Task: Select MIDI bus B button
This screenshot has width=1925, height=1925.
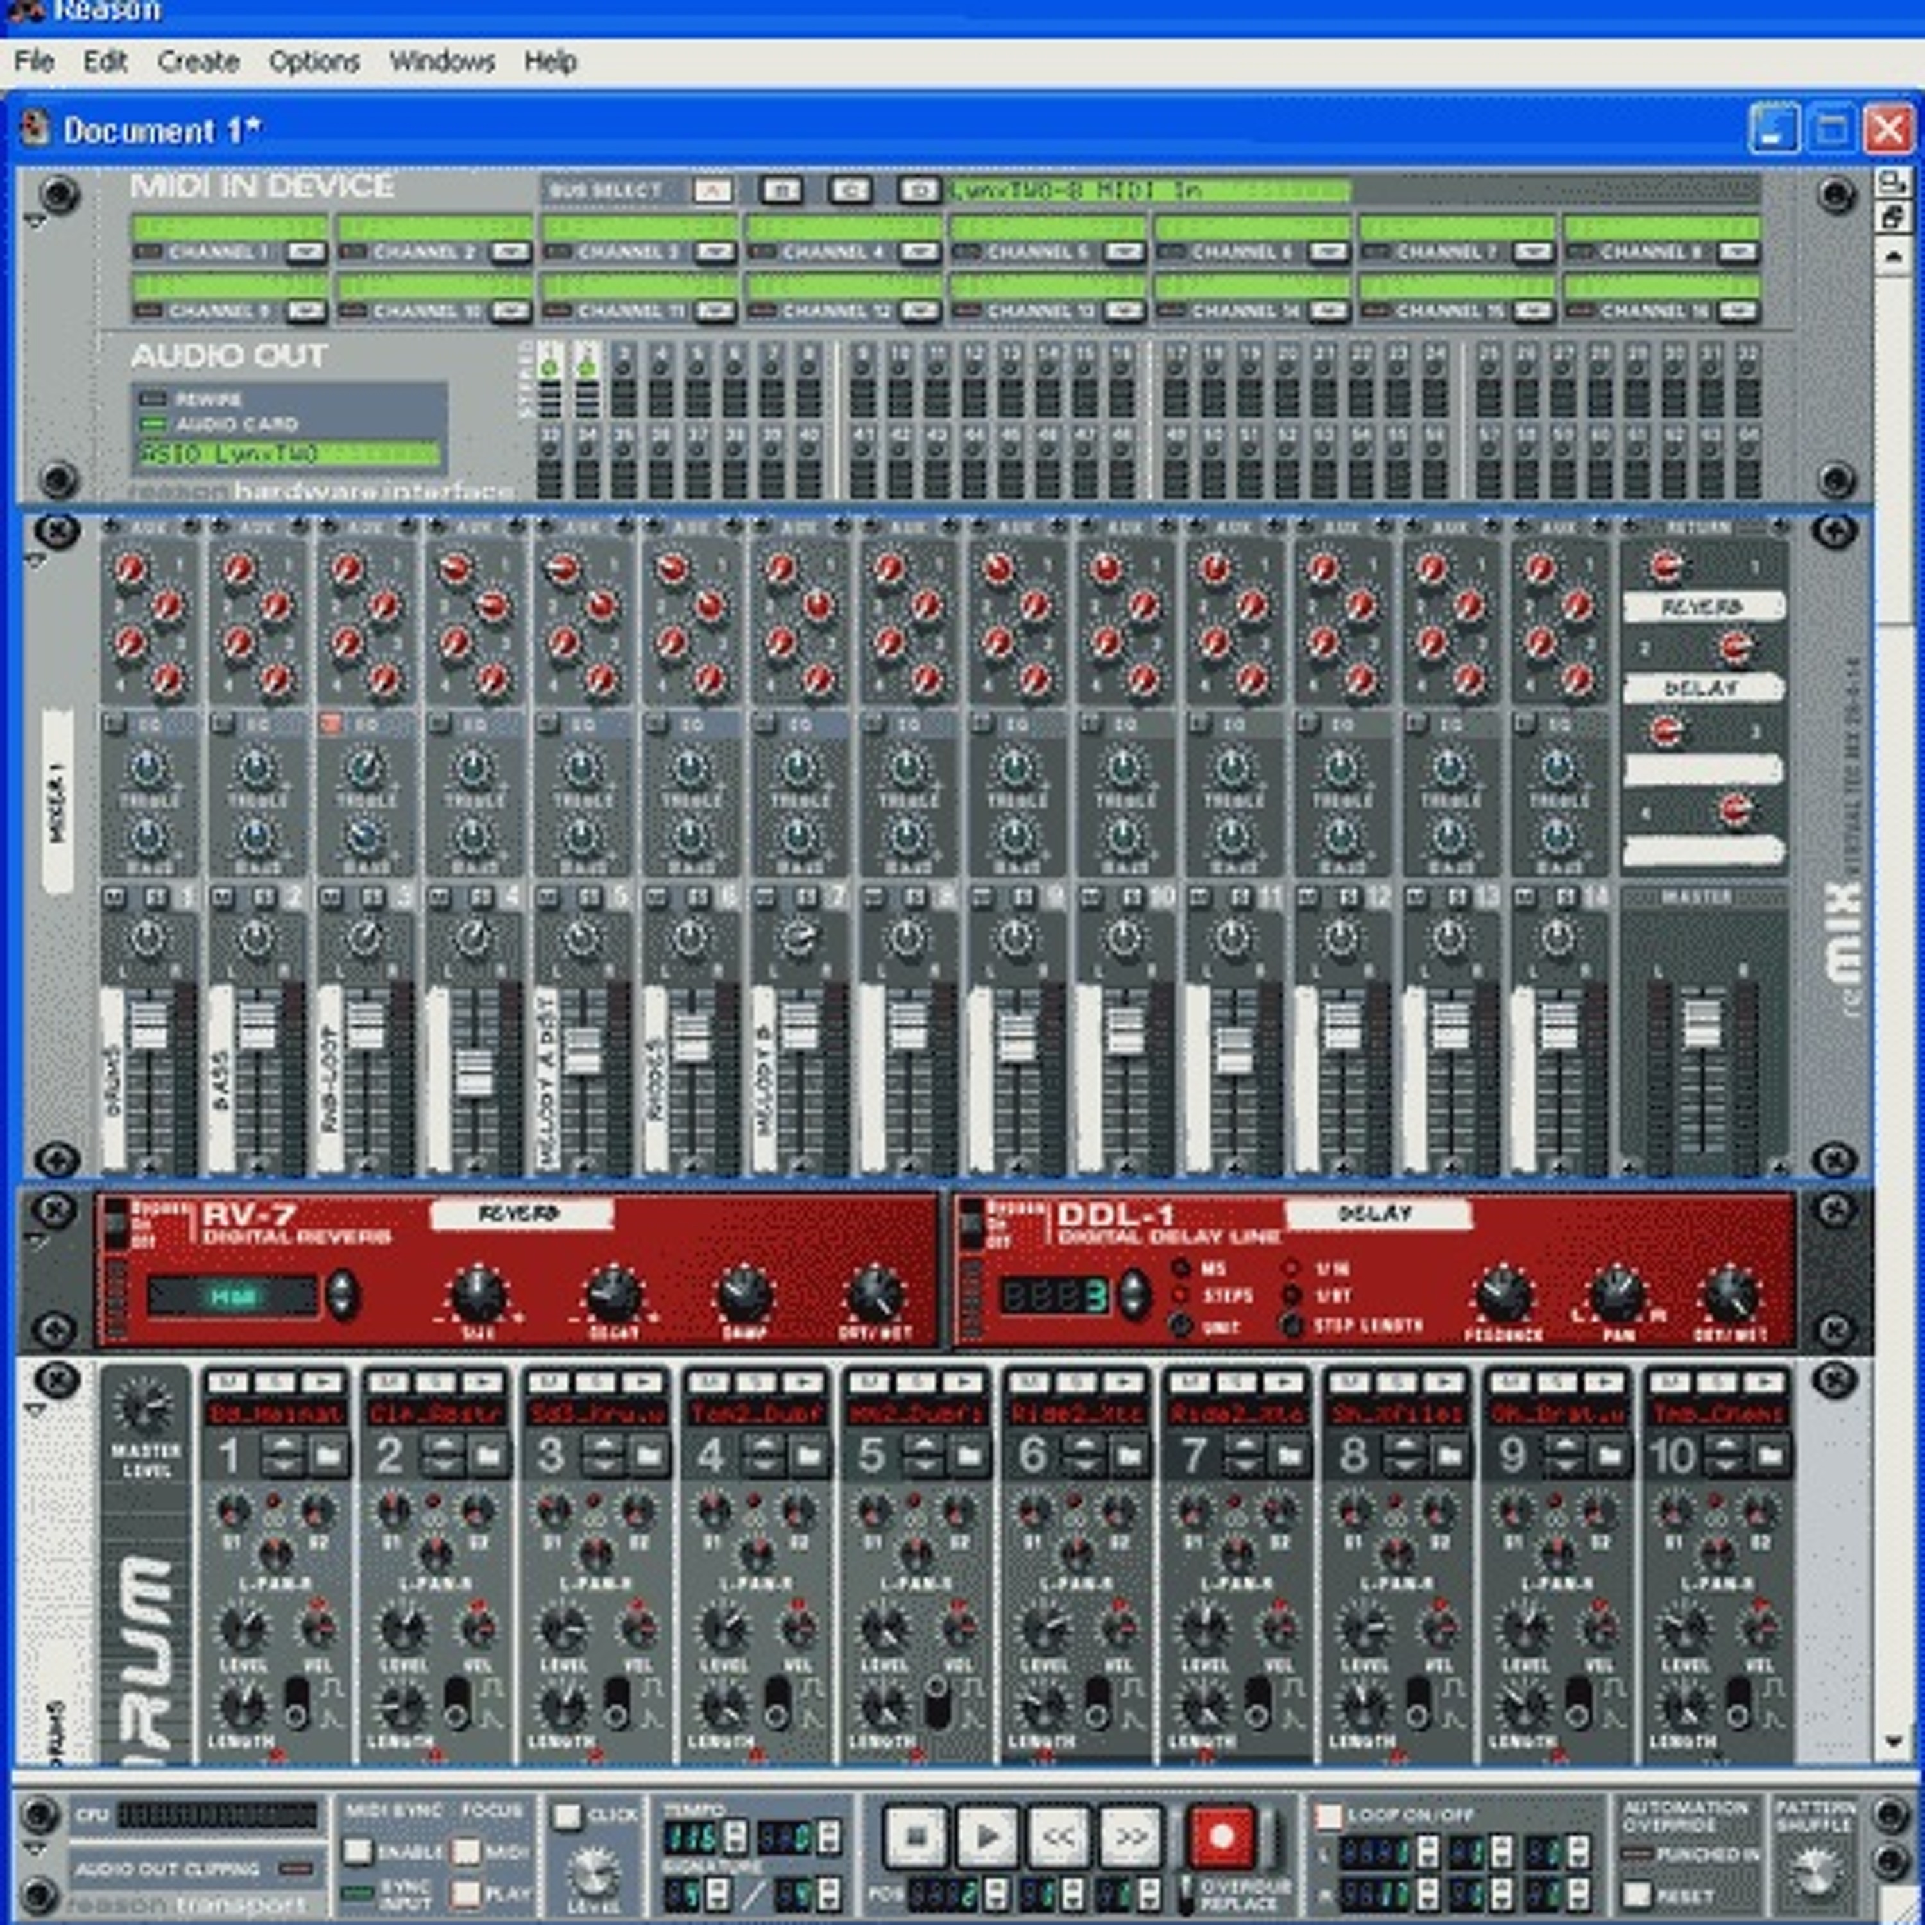Action: 782,191
